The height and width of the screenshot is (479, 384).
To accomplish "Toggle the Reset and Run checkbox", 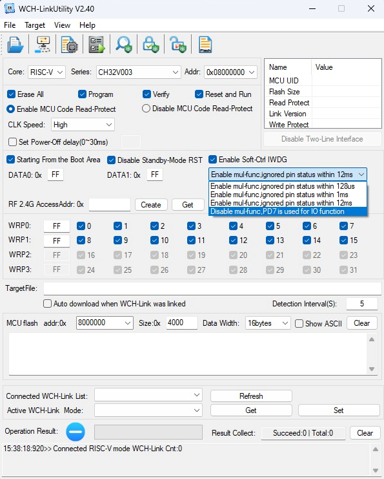I will (199, 94).
